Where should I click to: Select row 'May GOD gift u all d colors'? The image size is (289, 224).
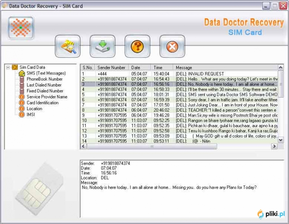[179, 136]
